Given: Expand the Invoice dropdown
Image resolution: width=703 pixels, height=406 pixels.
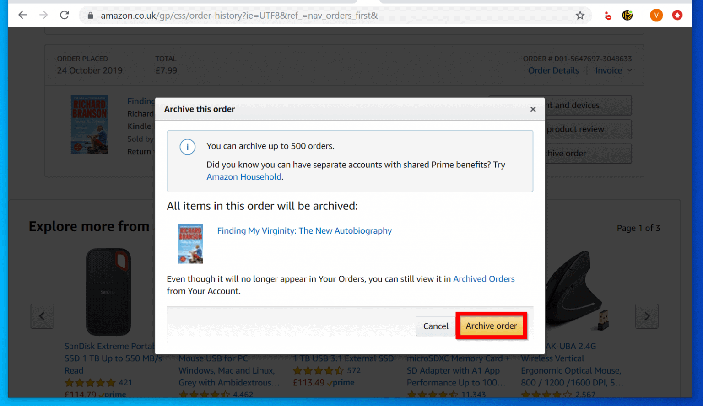Looking at the screenshot, I should pos(613,70).
